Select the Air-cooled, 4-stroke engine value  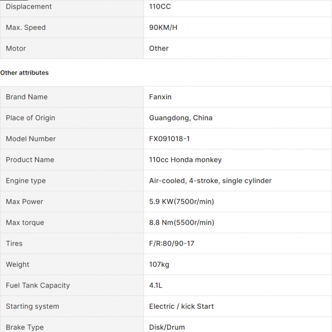pos(210,181)
